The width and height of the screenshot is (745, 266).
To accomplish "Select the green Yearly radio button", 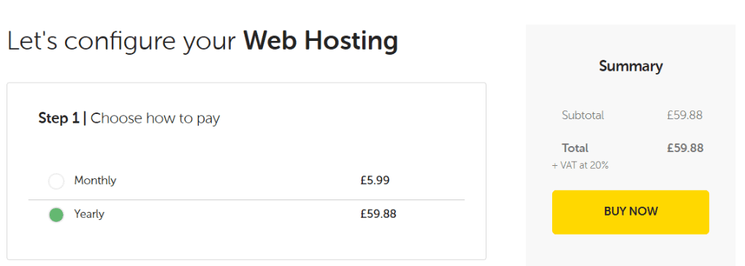I will coord(56,215).
